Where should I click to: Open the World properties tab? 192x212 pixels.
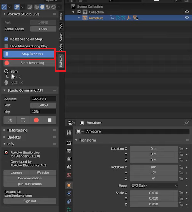click(x=69, y=175)
